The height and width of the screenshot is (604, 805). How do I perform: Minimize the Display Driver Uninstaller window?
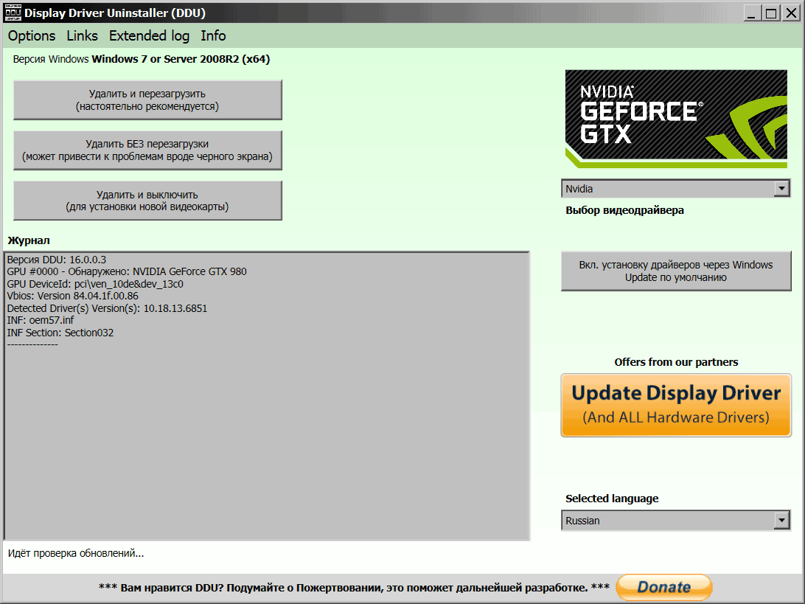tap(752, 13)
